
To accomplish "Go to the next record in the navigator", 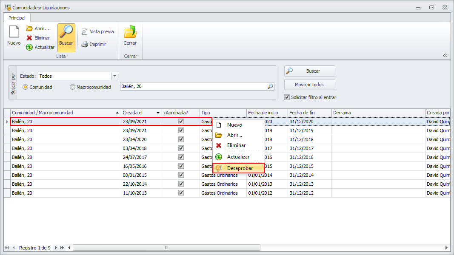I will tap(56, 247).
